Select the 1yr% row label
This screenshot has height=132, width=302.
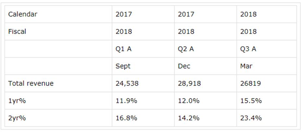point(17,101)
